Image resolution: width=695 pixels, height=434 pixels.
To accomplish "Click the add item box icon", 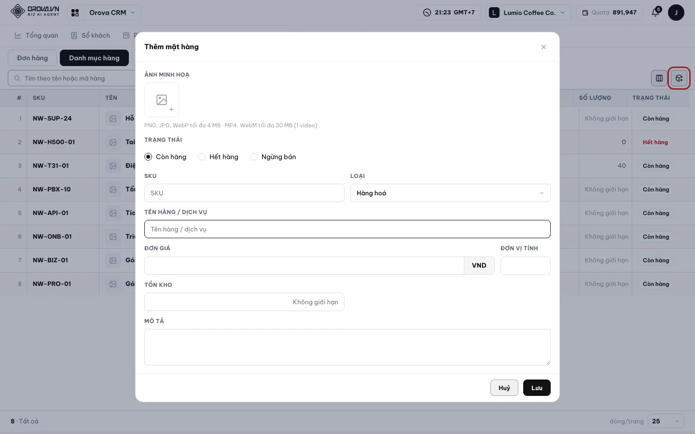I will 679,78.
